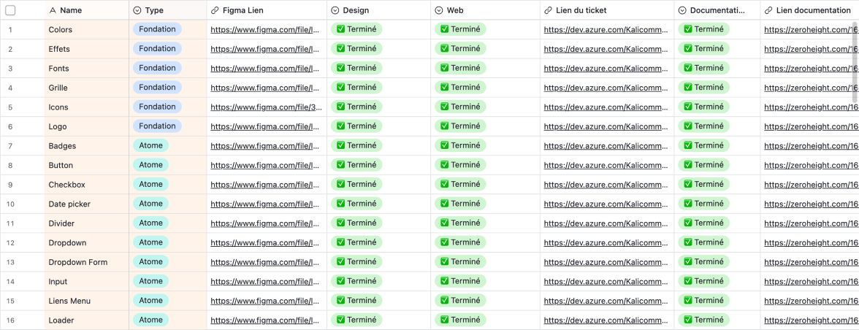This screenshot has height=330, width=859.
Task: Sort by the Name column header
Action: [x=86, y=10]
